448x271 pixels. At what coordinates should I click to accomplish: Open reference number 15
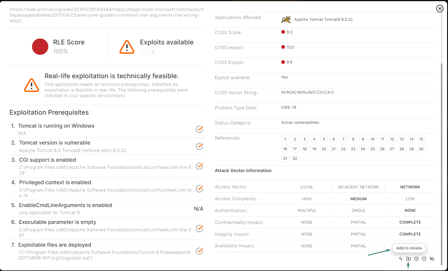[x=421, y=139]
